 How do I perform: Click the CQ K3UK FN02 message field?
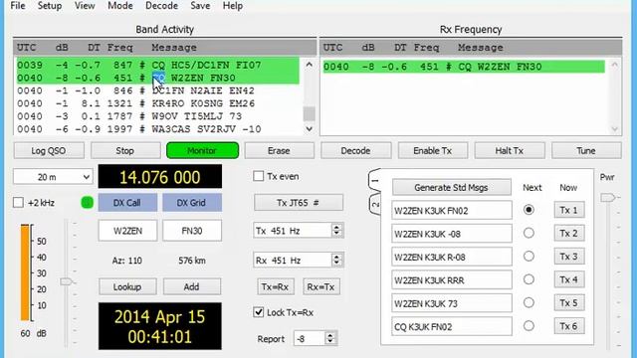click(451, 326)
